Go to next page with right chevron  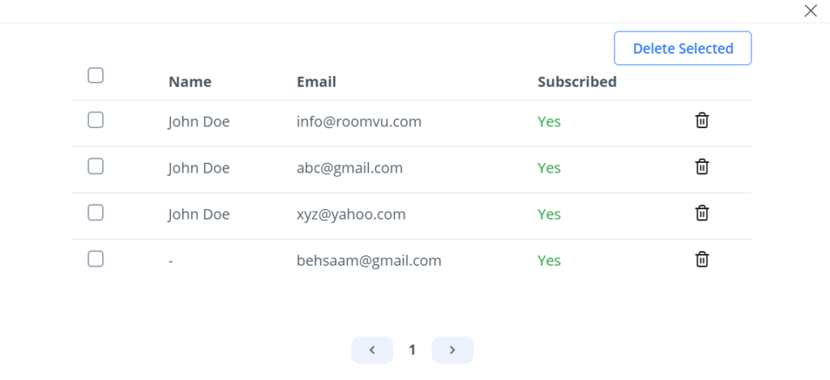pos(452,350)
